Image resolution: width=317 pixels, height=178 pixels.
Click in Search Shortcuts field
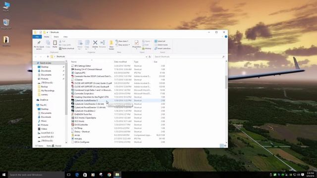tap(189, 57)
